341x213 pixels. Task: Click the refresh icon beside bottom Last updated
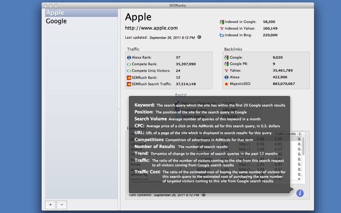tap(204, 195)
